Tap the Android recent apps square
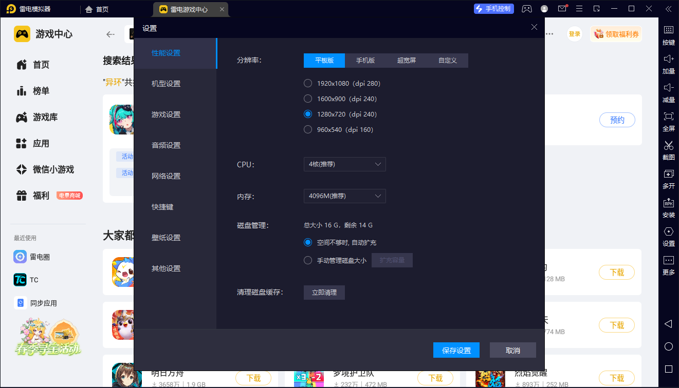Viewport: 679px width, 388px height. point(669,369)
